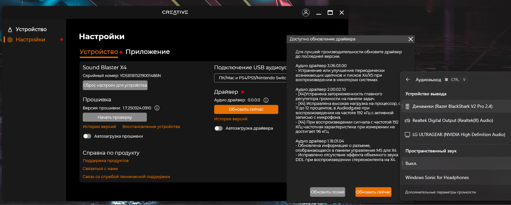
Task: Click Обновить позже in update dialog
Action: (x=327, y=192)
